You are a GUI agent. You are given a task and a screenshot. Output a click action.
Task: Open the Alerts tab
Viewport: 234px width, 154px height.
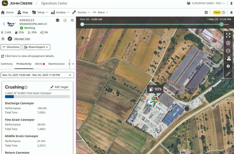coord(40,64)
